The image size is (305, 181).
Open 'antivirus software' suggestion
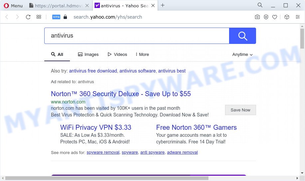tap(138, 71)
